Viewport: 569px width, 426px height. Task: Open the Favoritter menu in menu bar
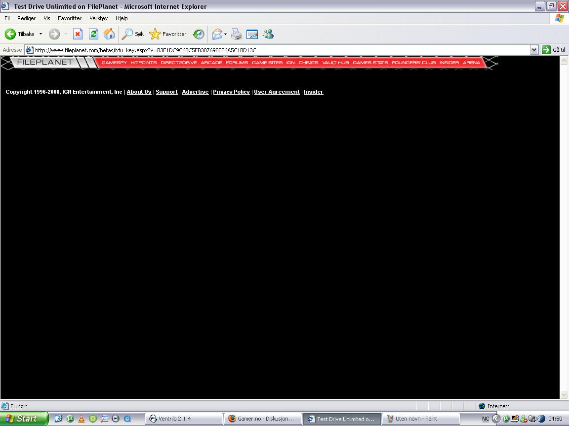(x=70, y=18)
